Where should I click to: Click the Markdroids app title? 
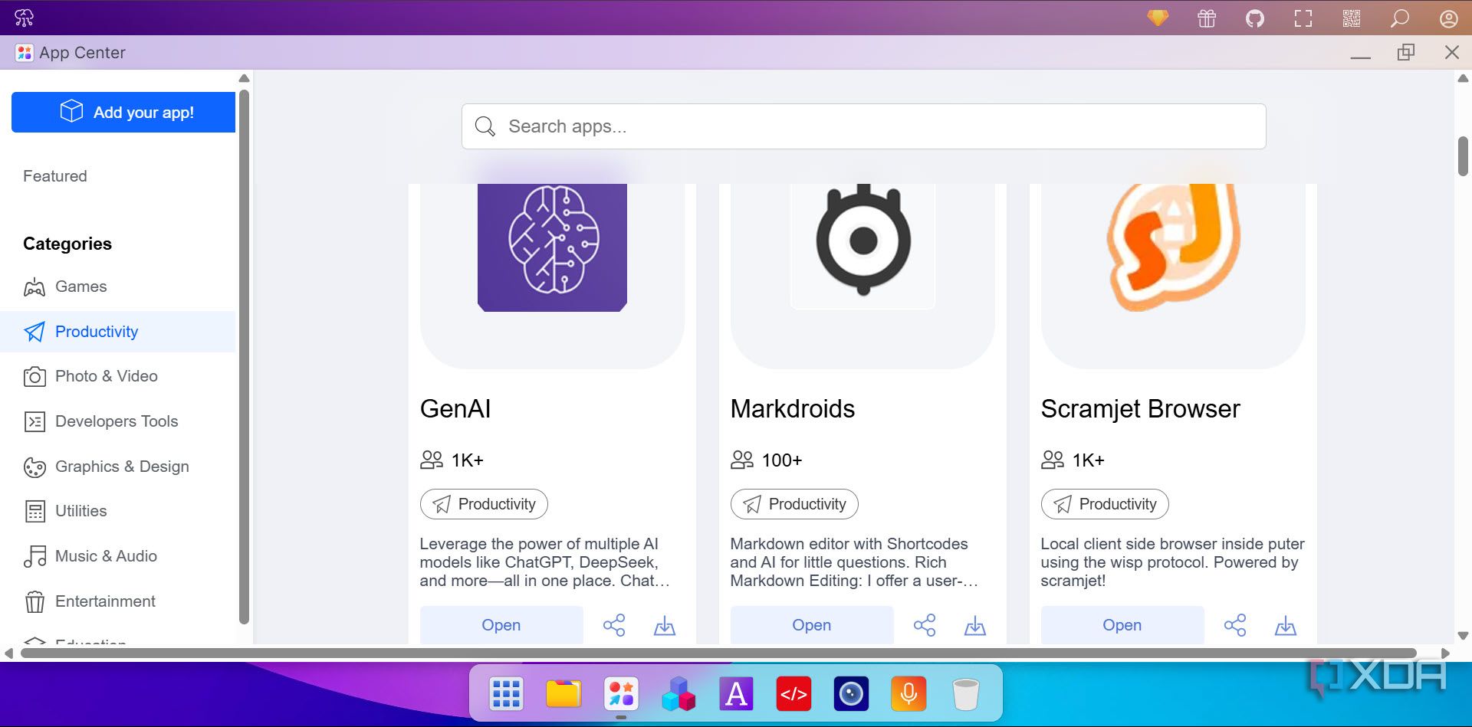tap(793, 409)
